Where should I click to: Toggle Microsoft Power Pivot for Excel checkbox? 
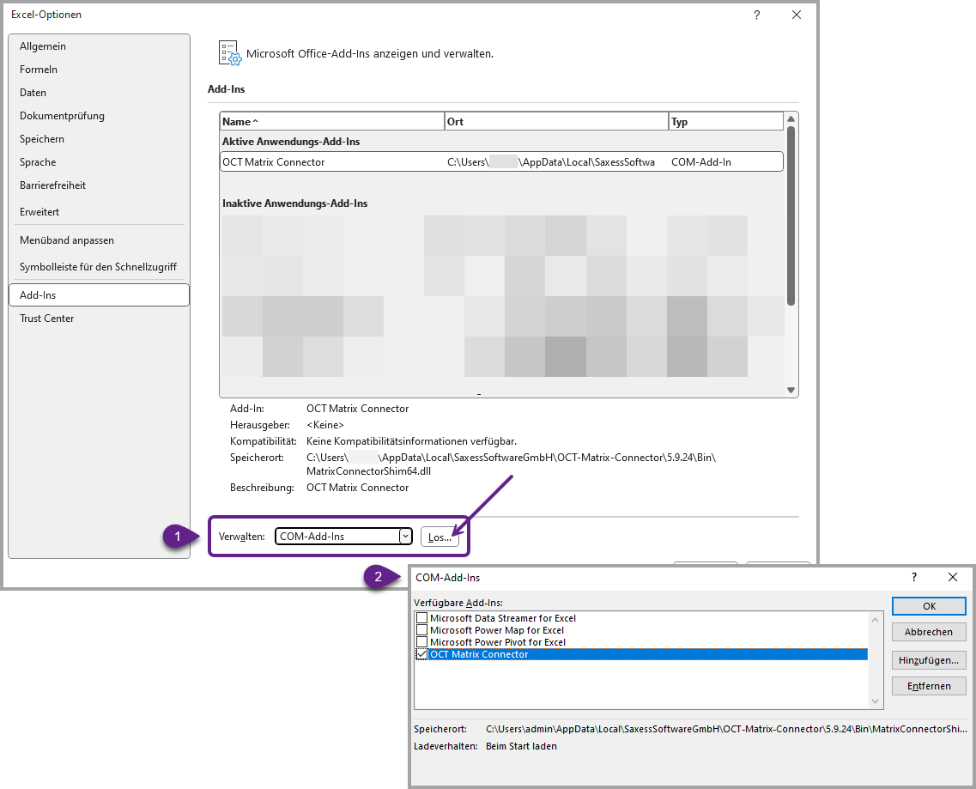click(x=421, y=642)
